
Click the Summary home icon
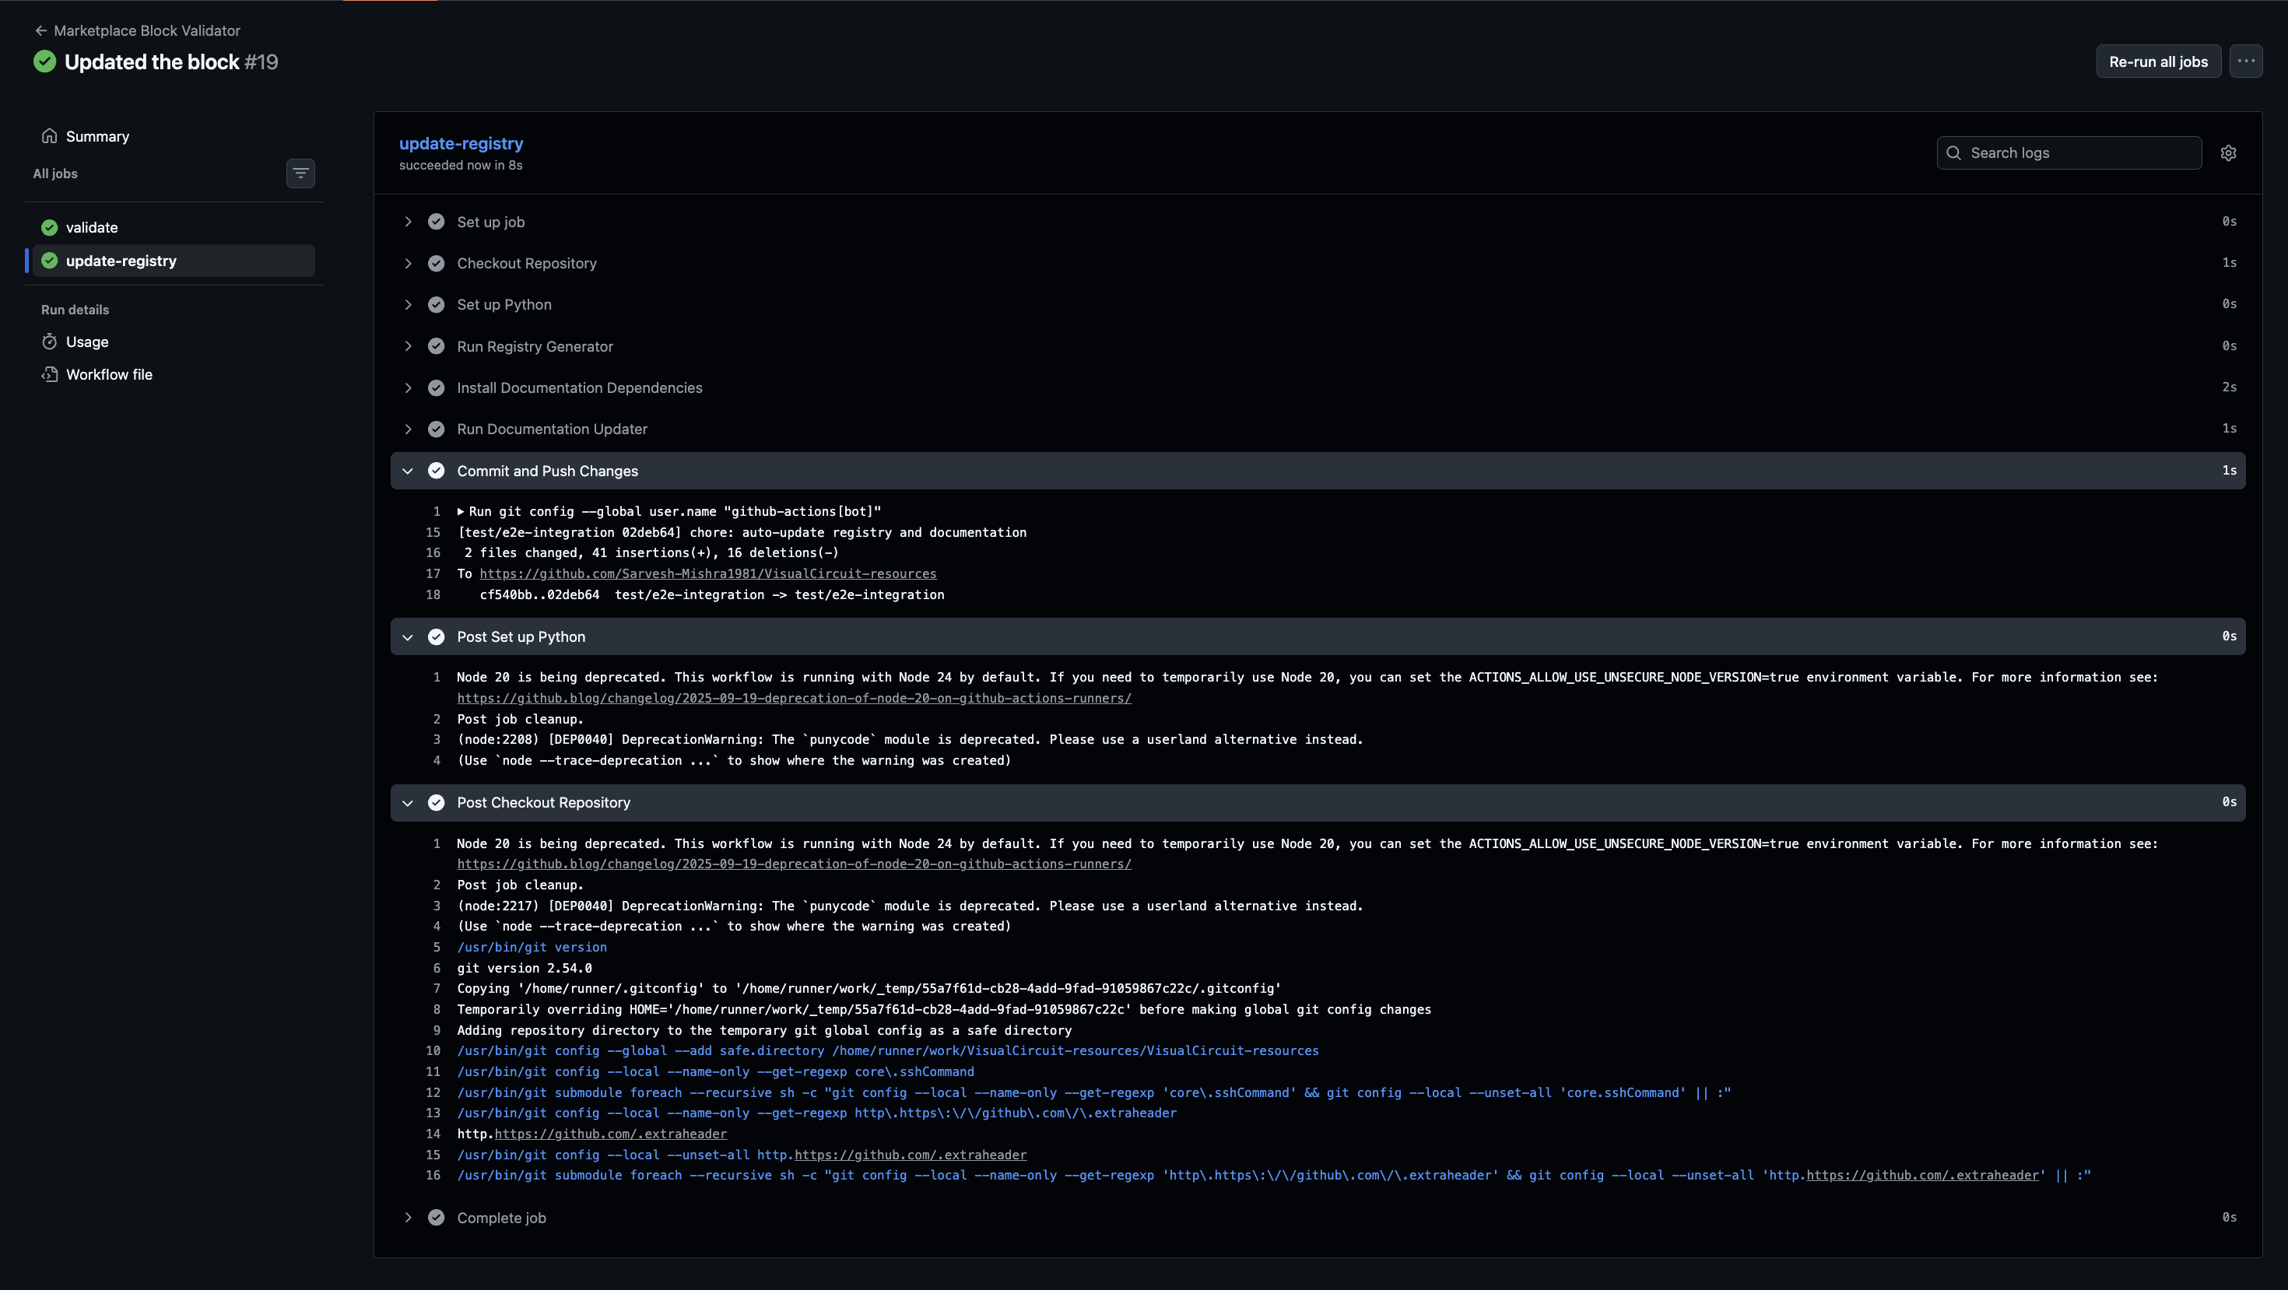[x=50, y=136]
